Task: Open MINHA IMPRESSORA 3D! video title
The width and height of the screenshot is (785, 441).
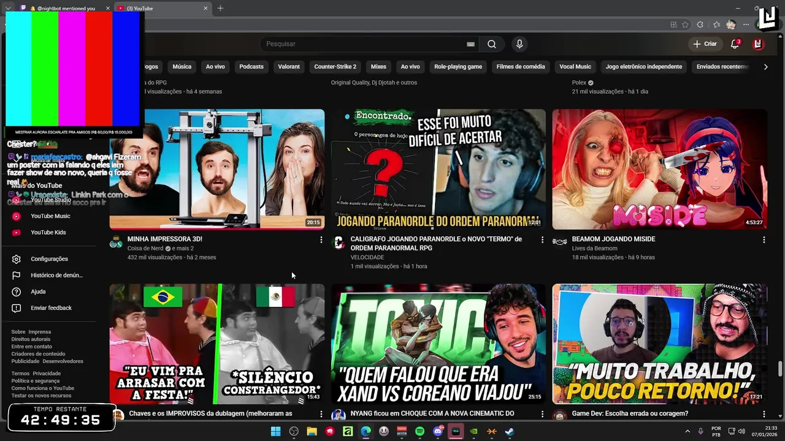Action: [165, 239]
